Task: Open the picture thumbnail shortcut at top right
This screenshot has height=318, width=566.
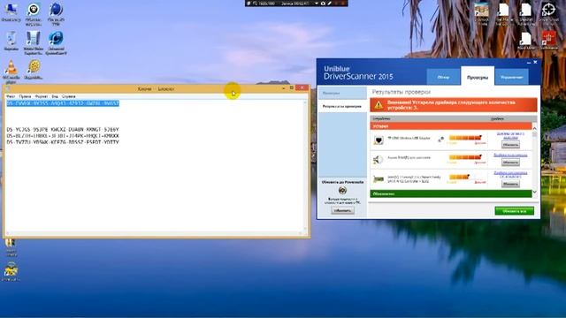Action: click(x=481, y=10)
